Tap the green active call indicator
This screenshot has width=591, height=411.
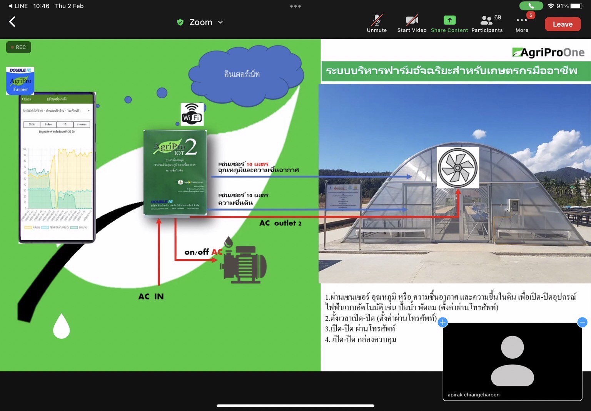coord(531,6)
